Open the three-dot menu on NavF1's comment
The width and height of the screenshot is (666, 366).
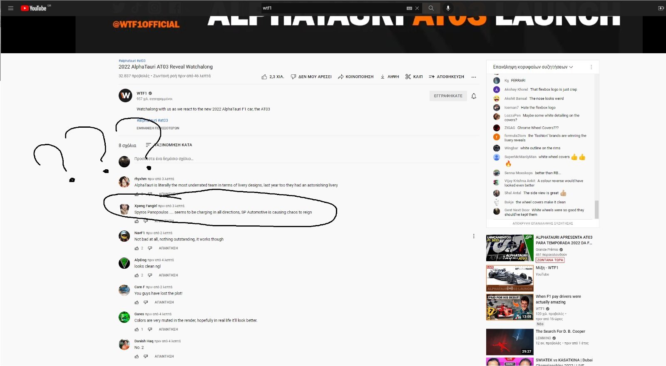tap(474, 236)
